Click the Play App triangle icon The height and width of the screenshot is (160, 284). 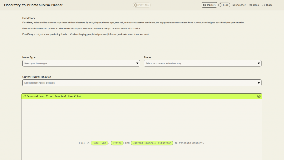click(x=135, y=5)
